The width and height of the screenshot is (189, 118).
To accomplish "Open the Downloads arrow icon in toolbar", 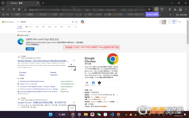I will click(x=175, y=9).
